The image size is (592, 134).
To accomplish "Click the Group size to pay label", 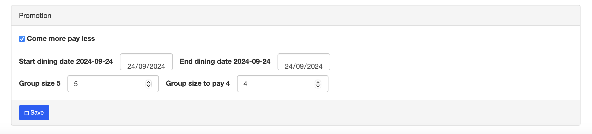I will coord(198,83).
